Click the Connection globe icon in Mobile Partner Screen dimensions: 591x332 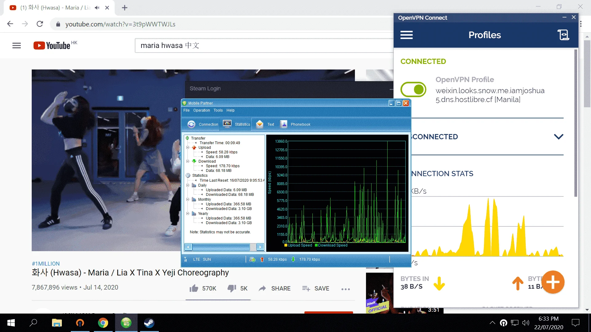tap(191, 124)
